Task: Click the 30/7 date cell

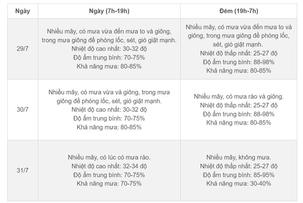Action: pos(23,110)
